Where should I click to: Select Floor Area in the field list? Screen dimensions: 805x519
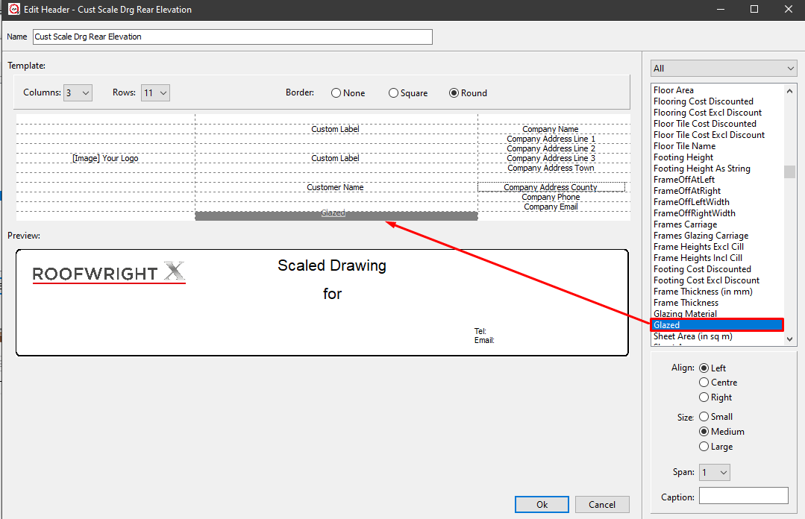(x=674, y=89)
